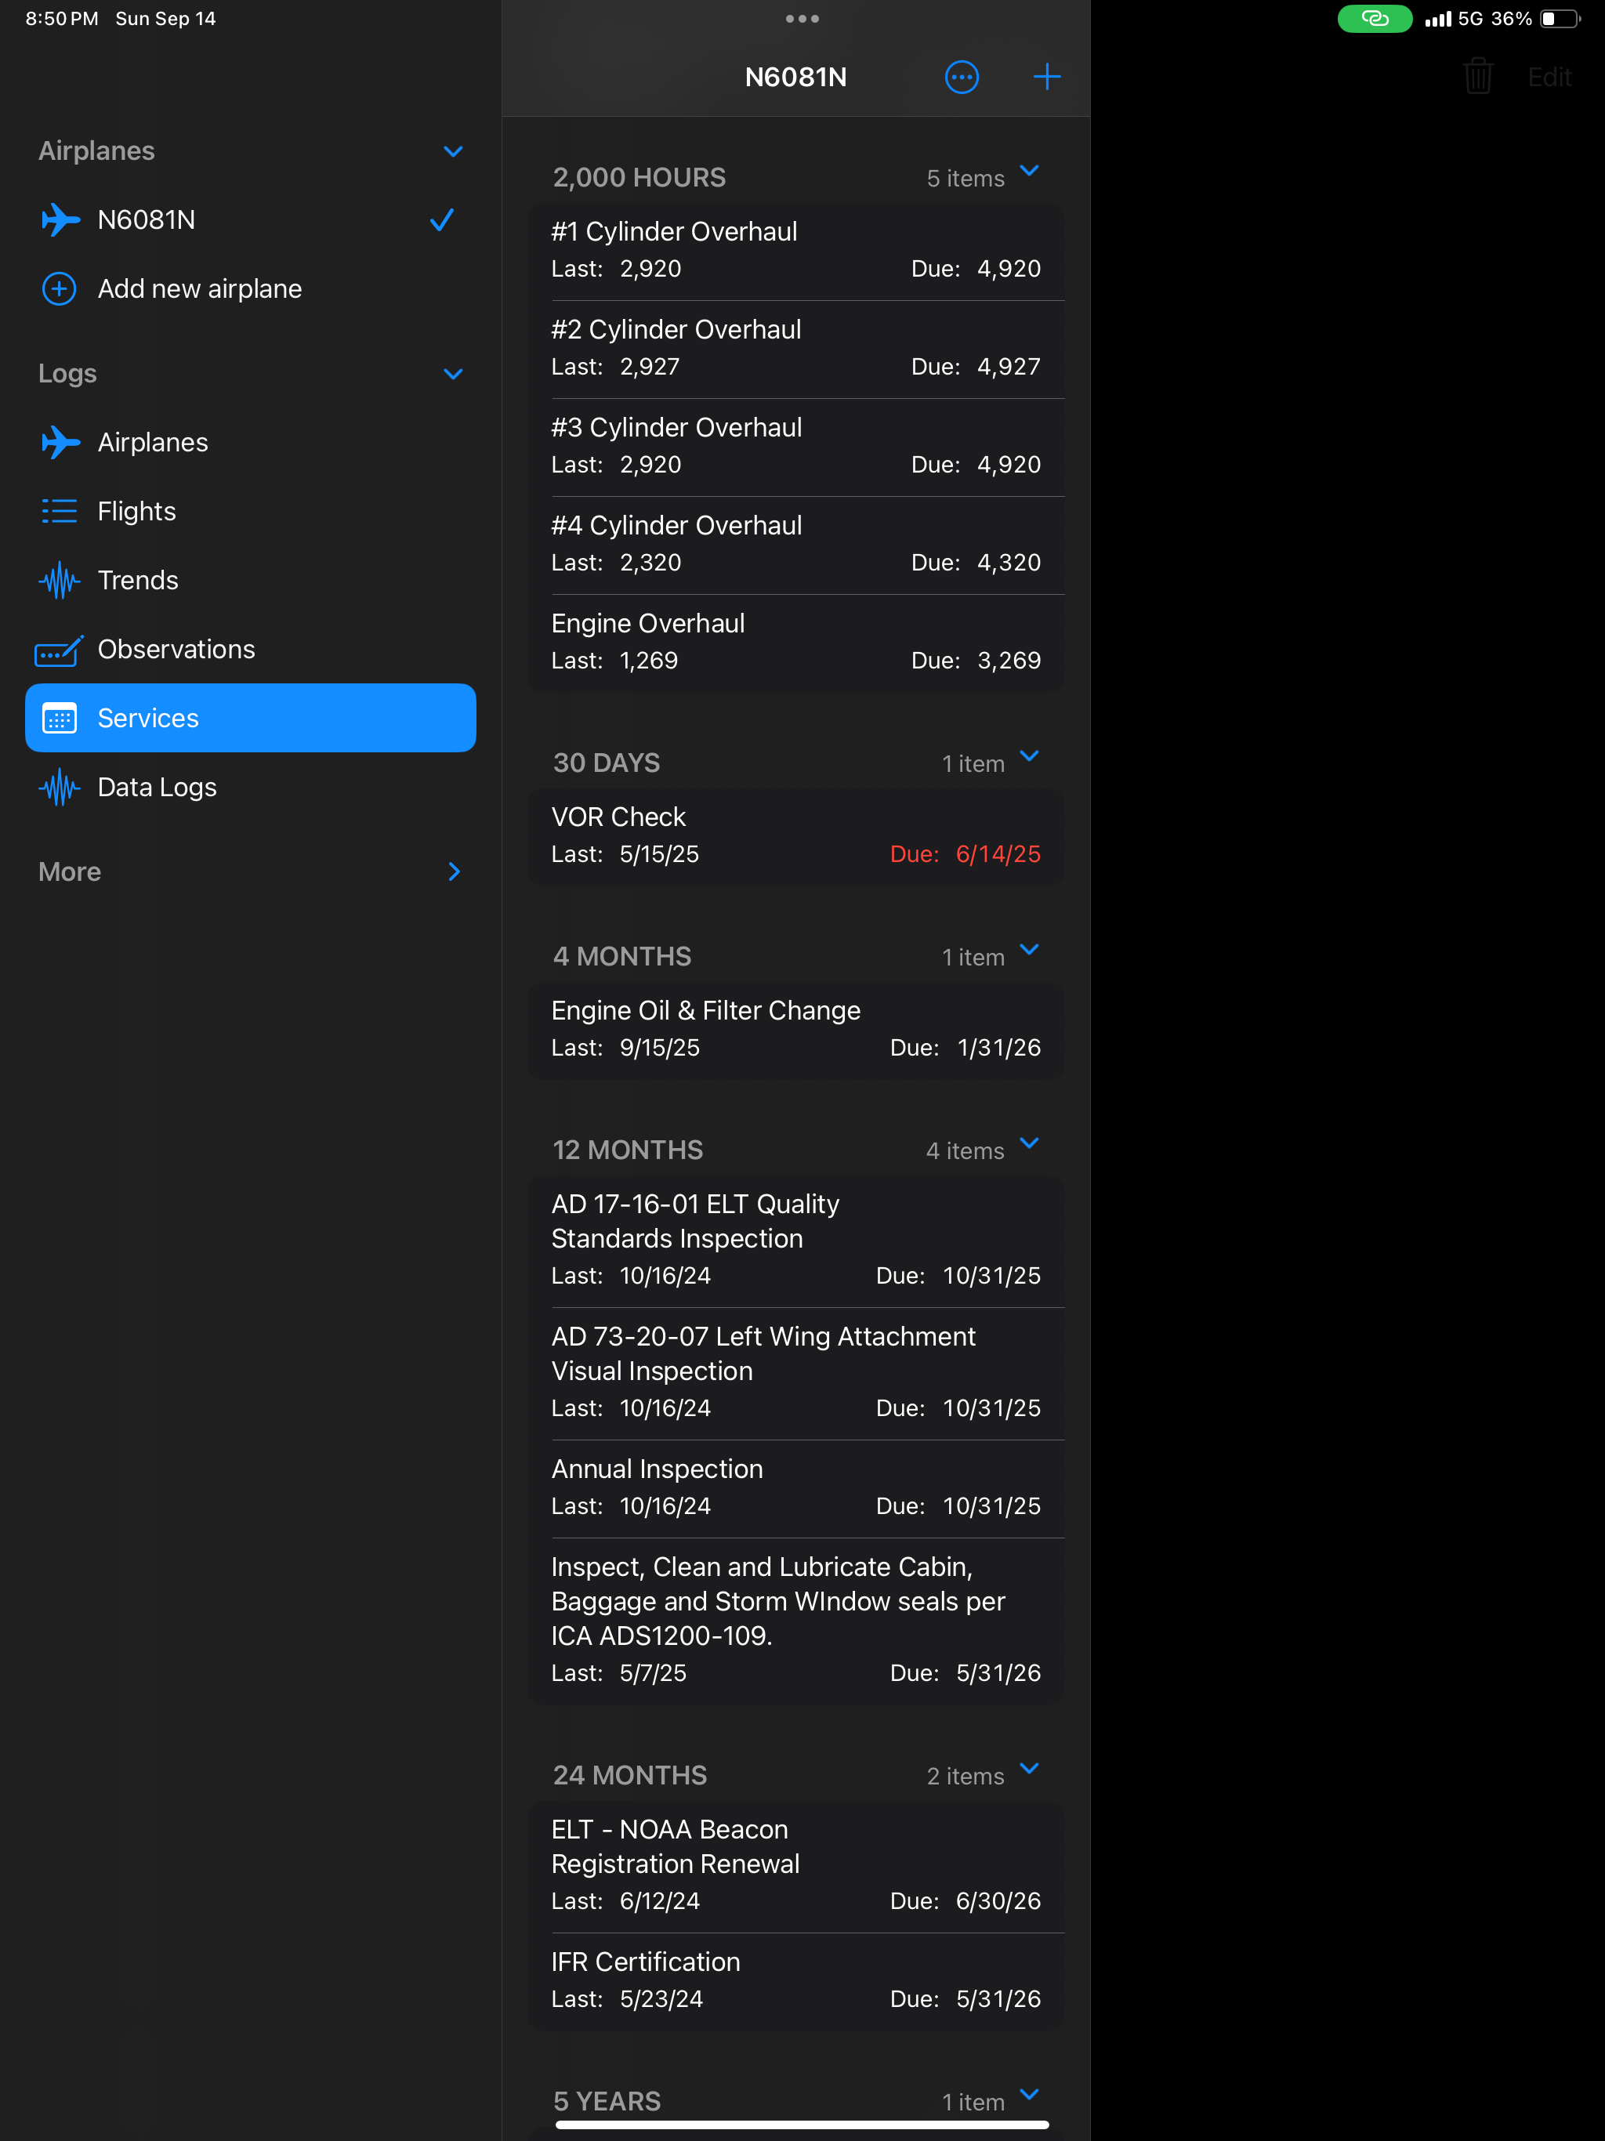The image size is (1605, 2141).
Task: Open Engine Overhaul service
Action: [x=795, y=643]
